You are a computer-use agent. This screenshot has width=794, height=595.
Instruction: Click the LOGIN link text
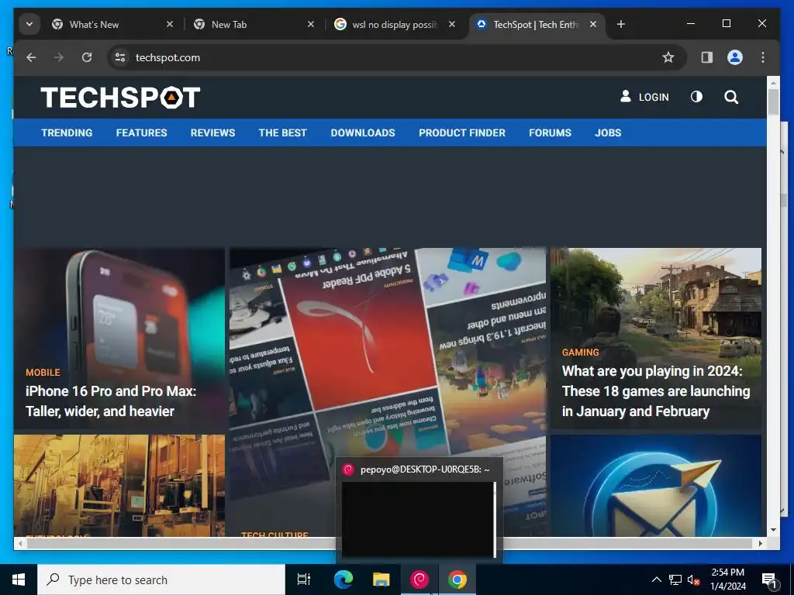coord(654,97)
